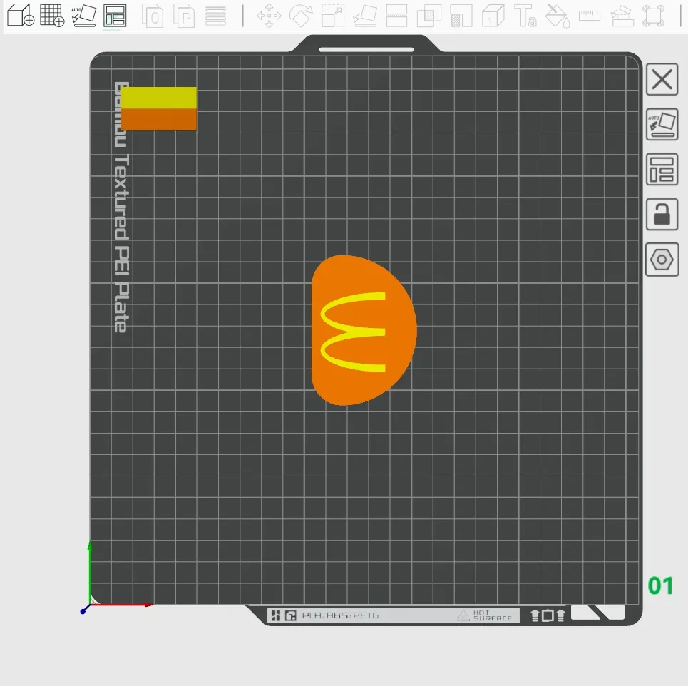
Task: Select the Support painting tool
Action: point(461,16)
